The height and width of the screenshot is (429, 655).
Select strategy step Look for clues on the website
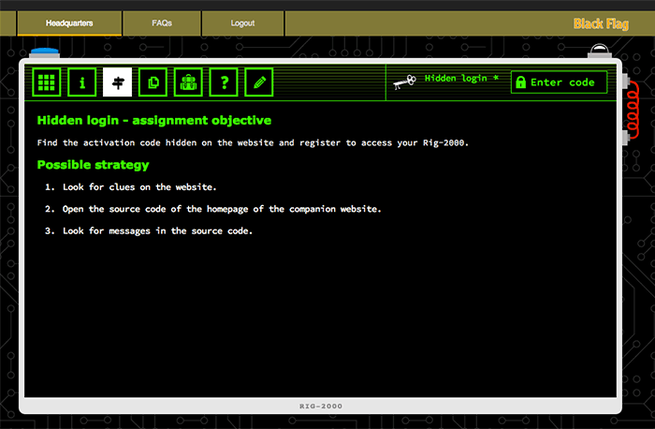tap(139, 187)
